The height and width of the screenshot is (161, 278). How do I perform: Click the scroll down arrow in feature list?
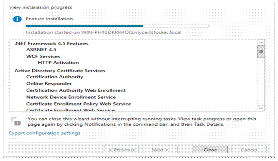[261, 108]
